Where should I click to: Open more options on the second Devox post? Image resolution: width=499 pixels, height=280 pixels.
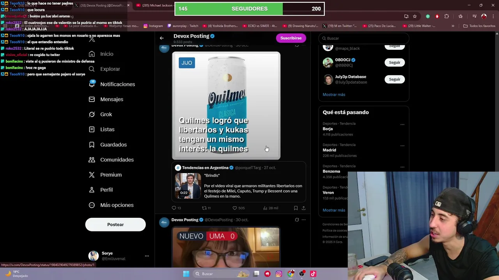pyautogui.click(x=304, y=220)
